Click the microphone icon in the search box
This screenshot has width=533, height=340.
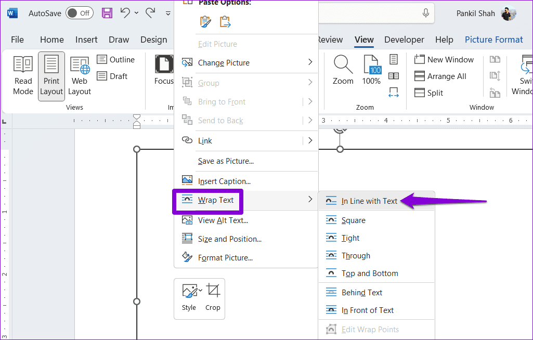425,13
